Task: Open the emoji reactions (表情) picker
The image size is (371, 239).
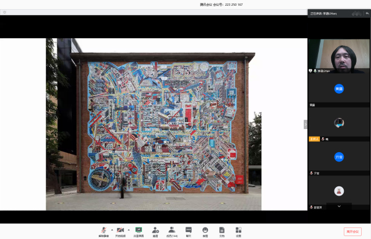Action: pyautogui.click(x=205, y=230)
